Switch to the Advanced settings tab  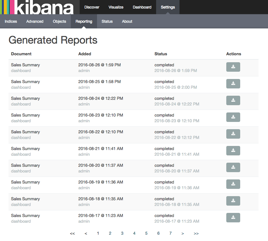tap(35, 21)
